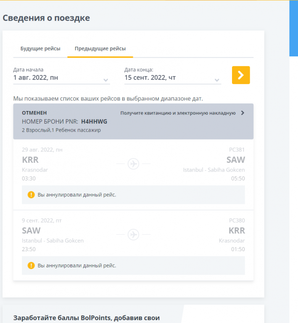The image size is (298, 323).
Task: Click the blue vertical scrollbar thumb
Action: 293,28
